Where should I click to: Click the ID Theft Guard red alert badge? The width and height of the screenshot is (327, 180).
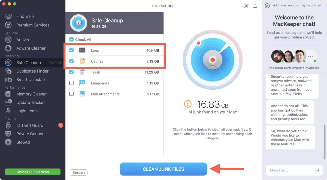pos(61,125)
